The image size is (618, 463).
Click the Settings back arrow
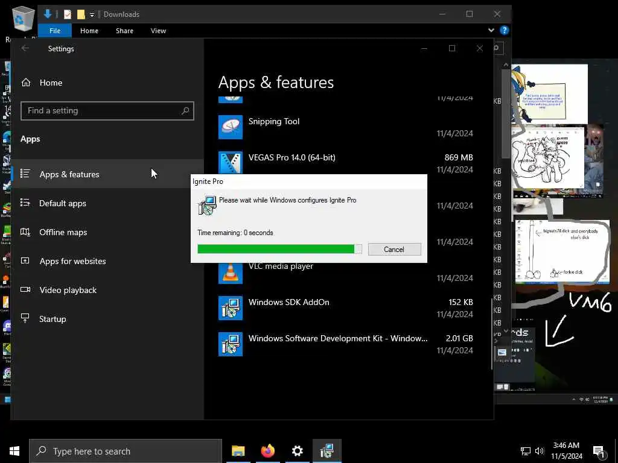pyautogui.click(x=25, y=48)
